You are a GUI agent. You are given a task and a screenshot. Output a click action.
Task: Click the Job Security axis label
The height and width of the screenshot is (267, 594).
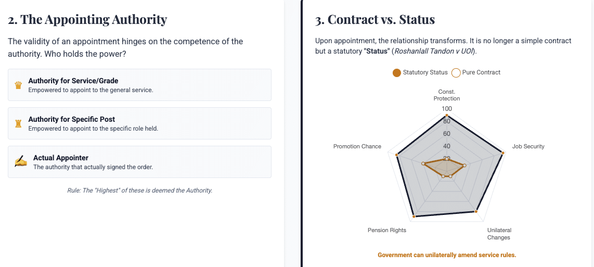pos(528,146)
